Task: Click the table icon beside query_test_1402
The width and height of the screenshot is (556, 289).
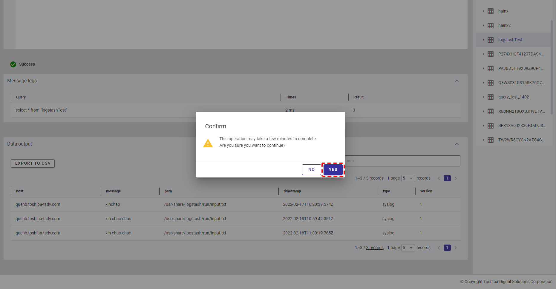Action: pyautogui.click(x=491, y=97)
